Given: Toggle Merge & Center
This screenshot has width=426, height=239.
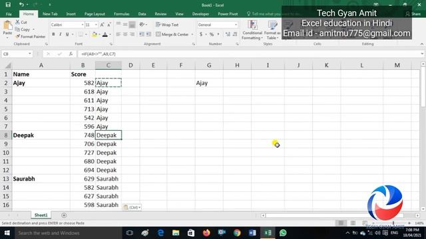Looking at the screenshot, I should tap(172, 35).
